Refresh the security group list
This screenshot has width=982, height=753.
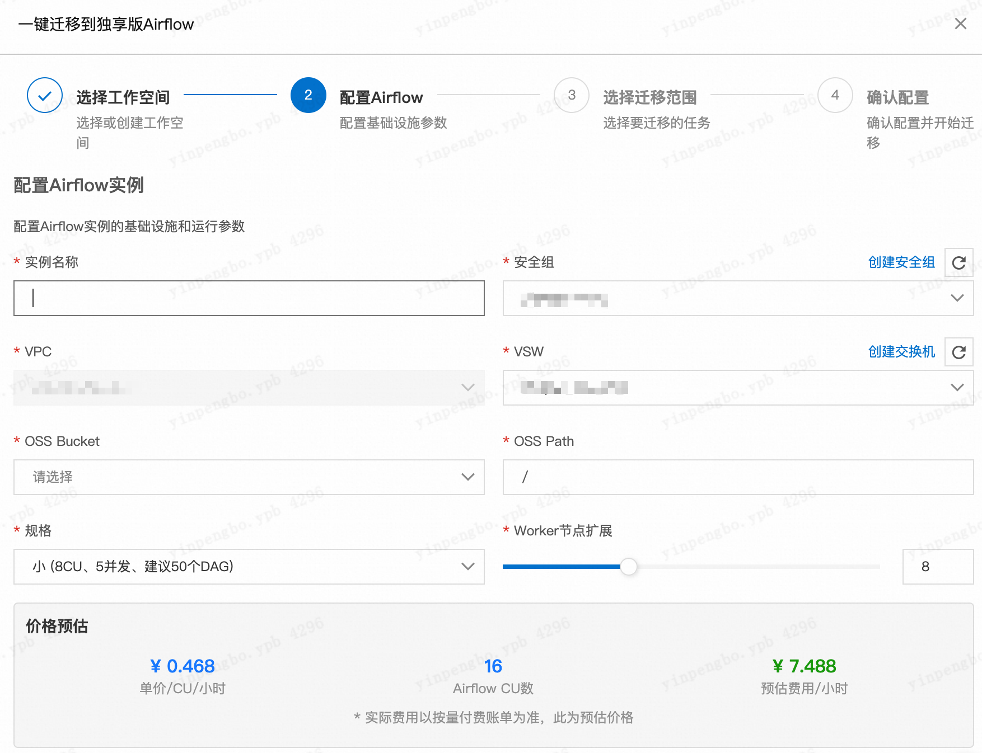[958, 262]
